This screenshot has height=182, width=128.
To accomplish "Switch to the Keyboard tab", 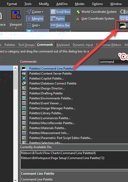I will (x=63, y=45).
